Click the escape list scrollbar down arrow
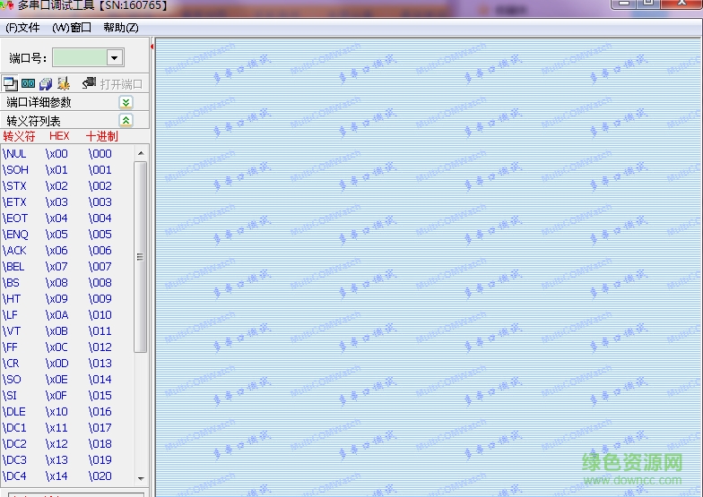 pos(141,478)
